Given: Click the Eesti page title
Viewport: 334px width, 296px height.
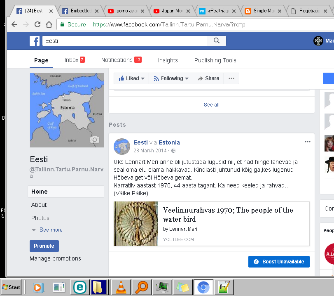Looking at the screenshot, I should pos(39,159).
